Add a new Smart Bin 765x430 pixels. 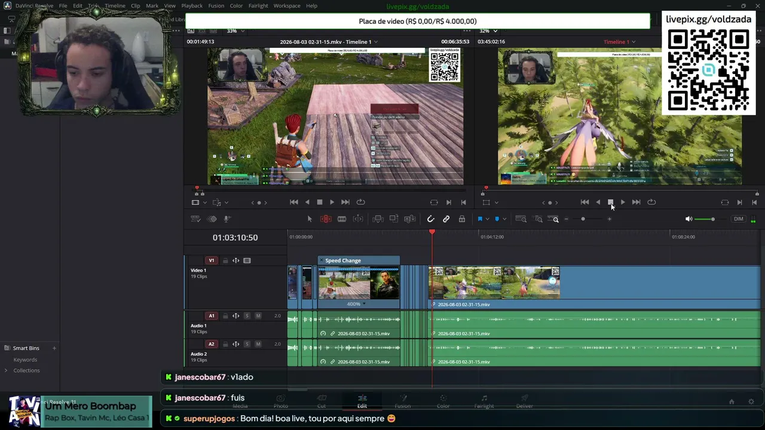[x=54, y=348]
